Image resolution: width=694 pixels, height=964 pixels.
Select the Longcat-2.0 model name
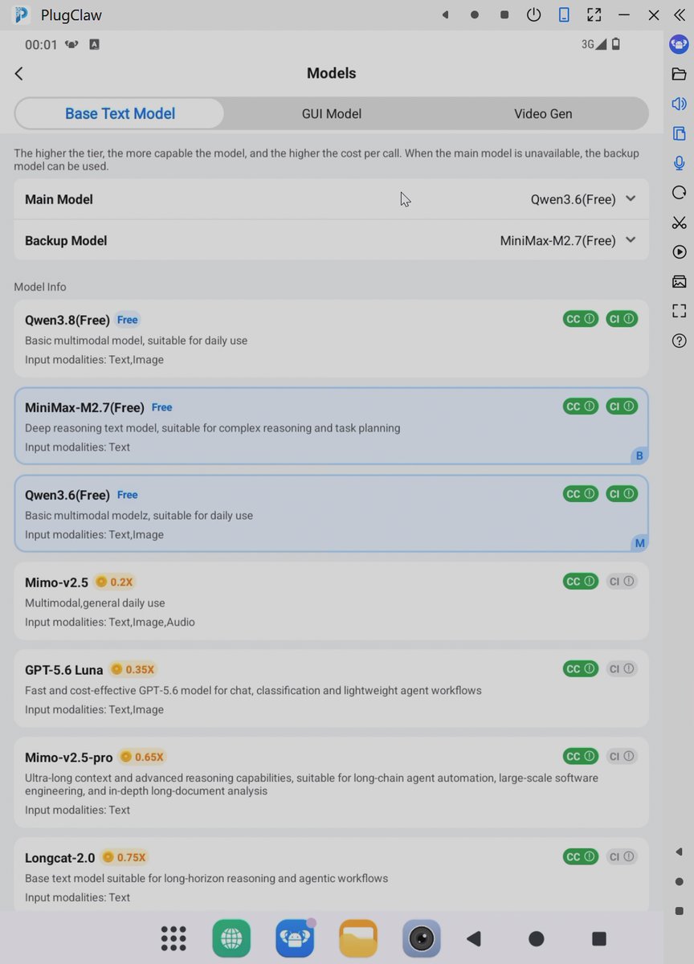point(59,858)
